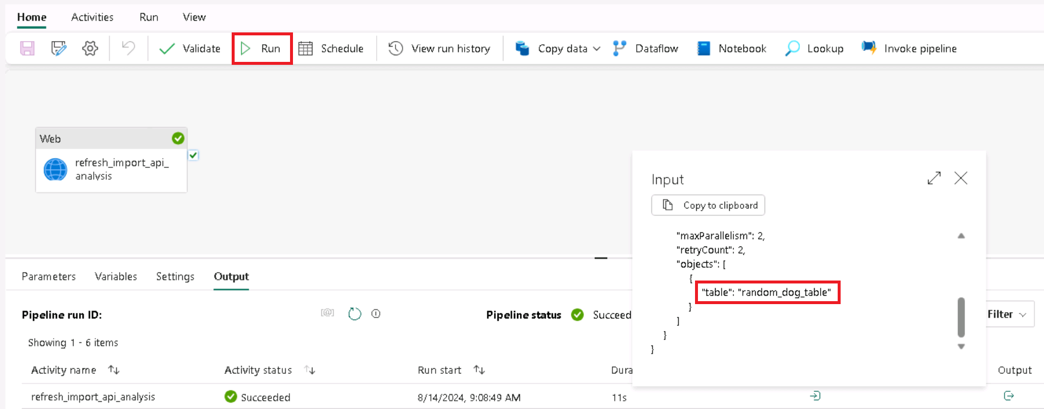
Task: Click the Undo arrow icon
Action: coord(128,48)
